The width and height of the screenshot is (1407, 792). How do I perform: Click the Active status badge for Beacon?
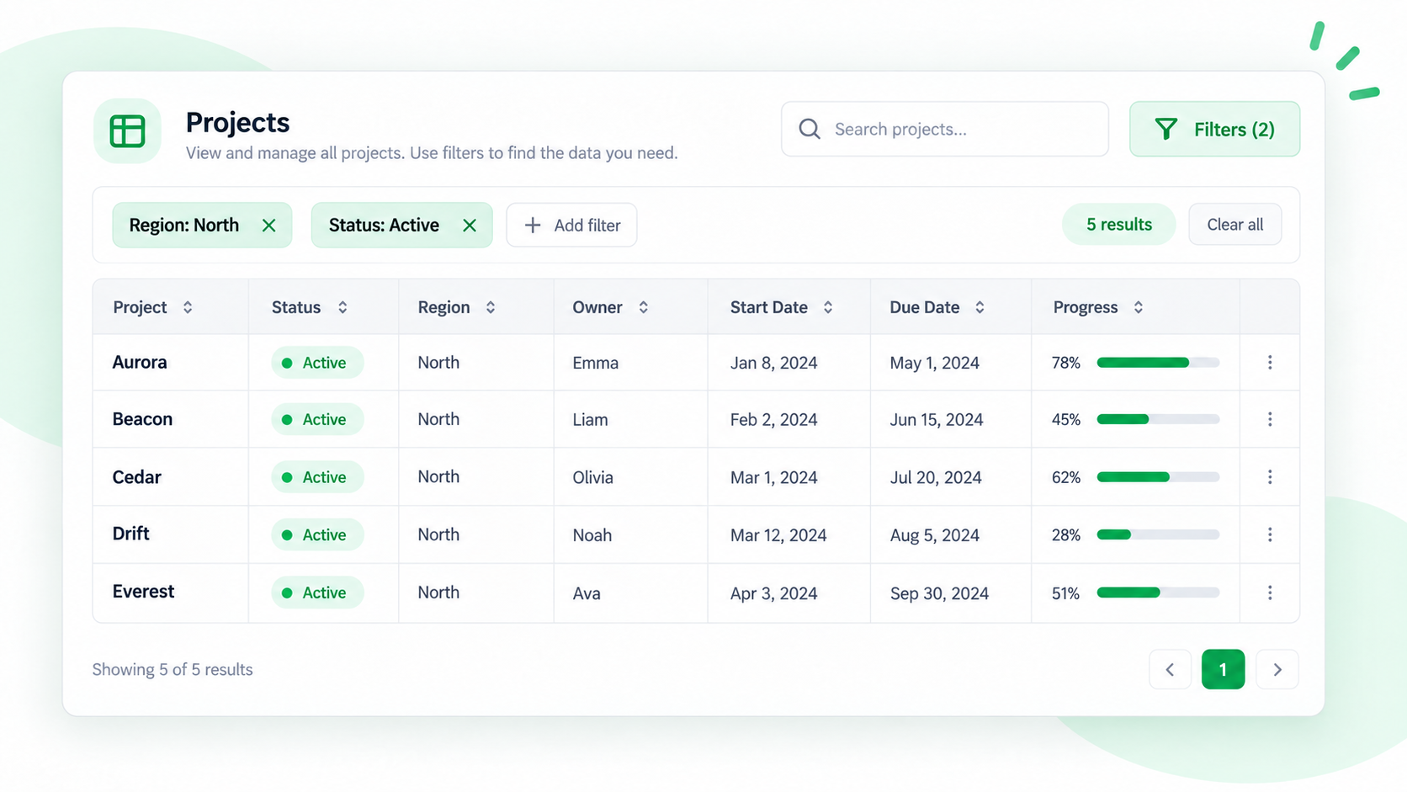[x=317, y=419]
